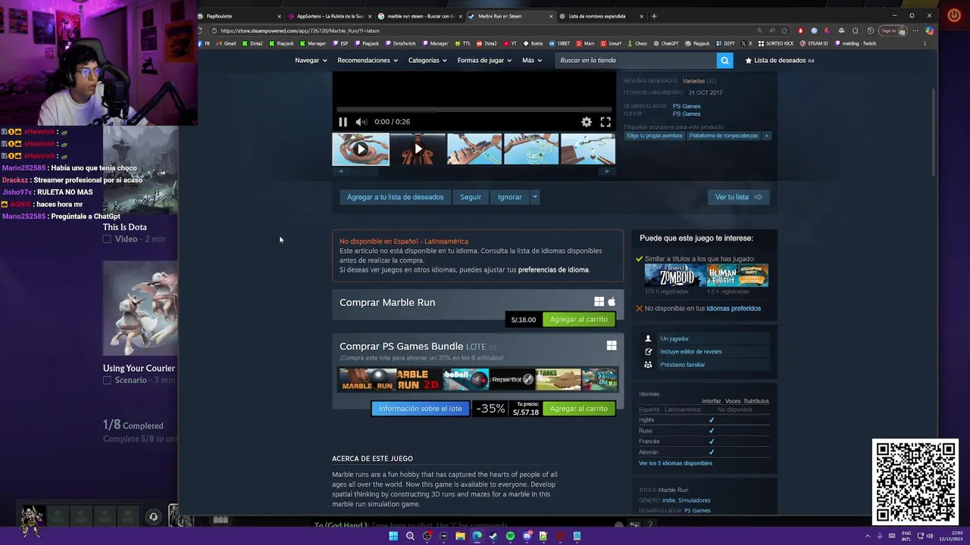Expand Ver los 5 idiomas disponibles

tap(675, 463)
